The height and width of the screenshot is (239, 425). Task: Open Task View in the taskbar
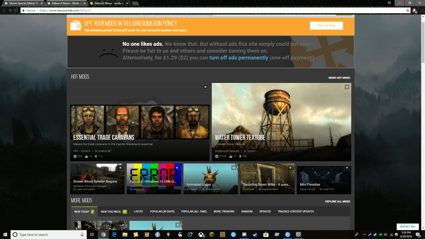[92, 234]
